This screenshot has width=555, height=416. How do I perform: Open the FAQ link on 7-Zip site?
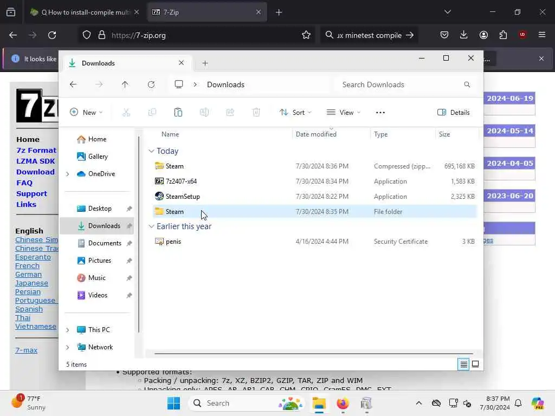click(24, 183)
